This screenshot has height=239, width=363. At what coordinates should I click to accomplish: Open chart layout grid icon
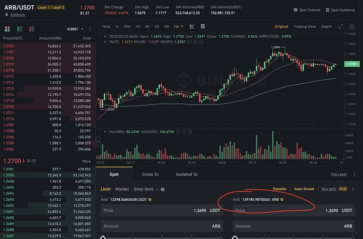tap(203, 26)
